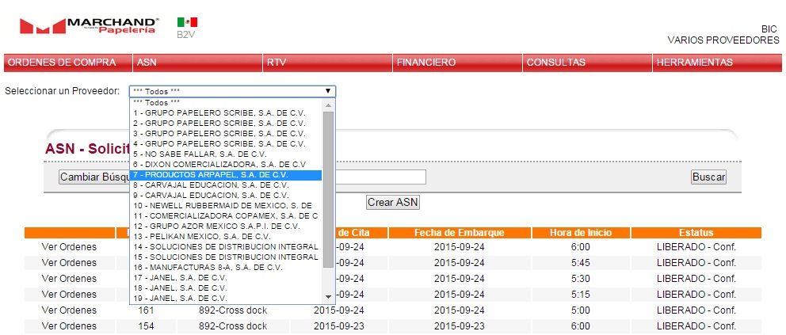Focus the search text field
Screen dimensions: 786x335
click(380, 177)
